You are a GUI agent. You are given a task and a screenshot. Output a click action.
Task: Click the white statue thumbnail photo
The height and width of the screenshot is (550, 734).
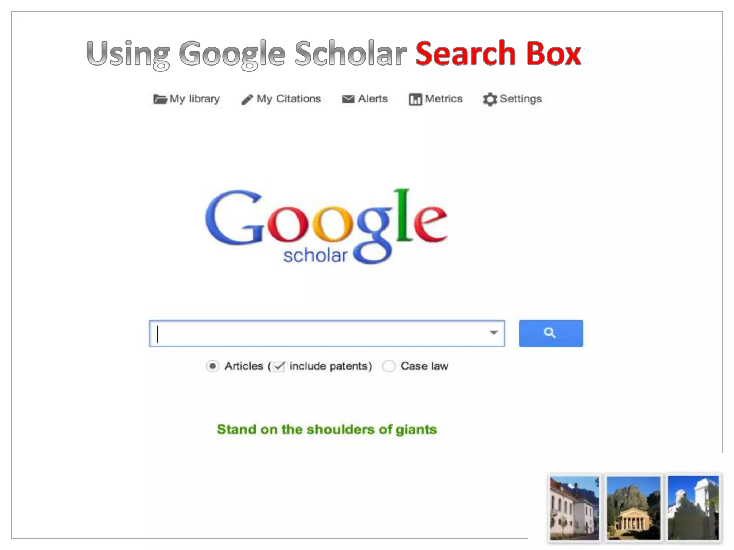(693, 508)
